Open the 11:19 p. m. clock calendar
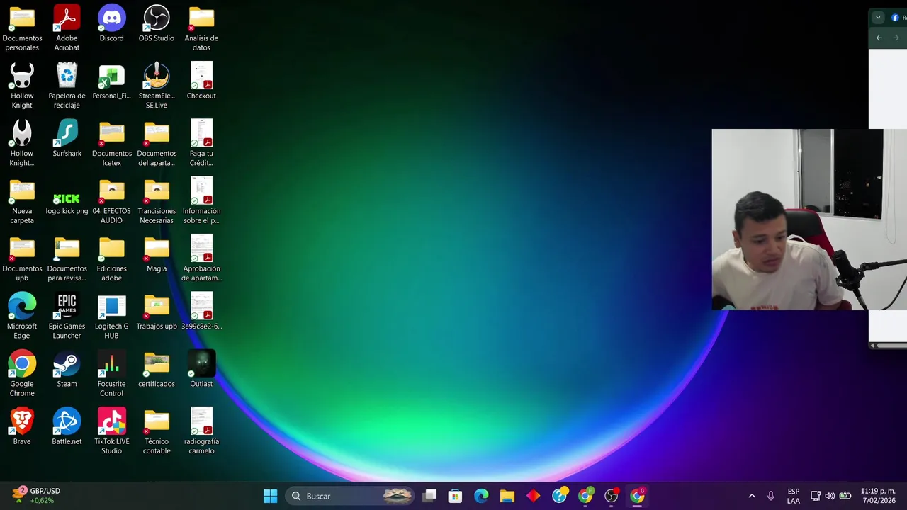 (878, 496)
